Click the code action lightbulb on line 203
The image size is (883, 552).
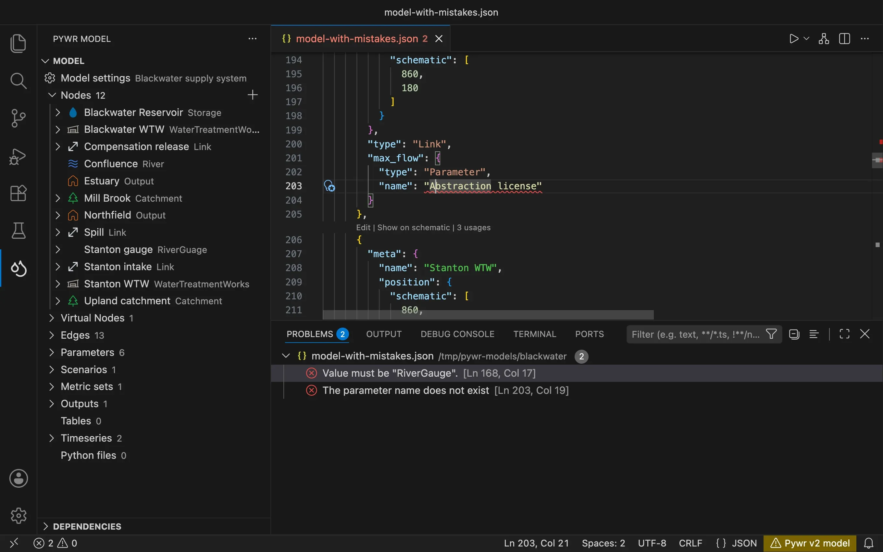330,186
